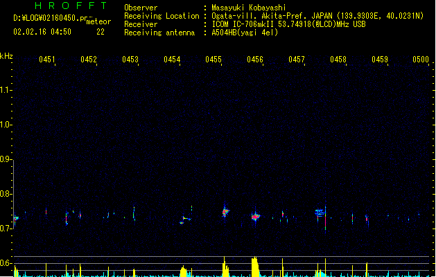Screen dimensions: 436x277
Task: Click the 0459 time marker
Action: [380, 59]
